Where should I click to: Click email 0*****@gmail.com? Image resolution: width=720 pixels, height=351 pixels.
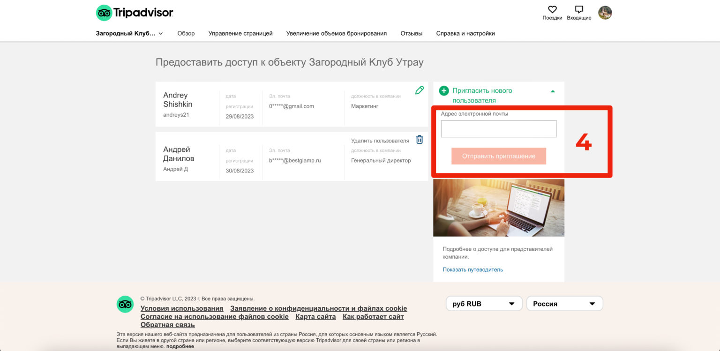pos(292,106)
